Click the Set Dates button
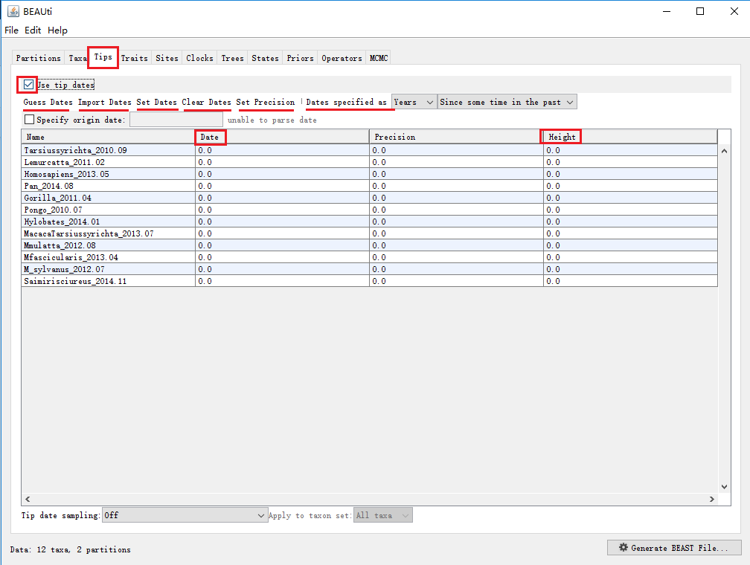Viewport: 750px width, 565px height. click(156, 102)
